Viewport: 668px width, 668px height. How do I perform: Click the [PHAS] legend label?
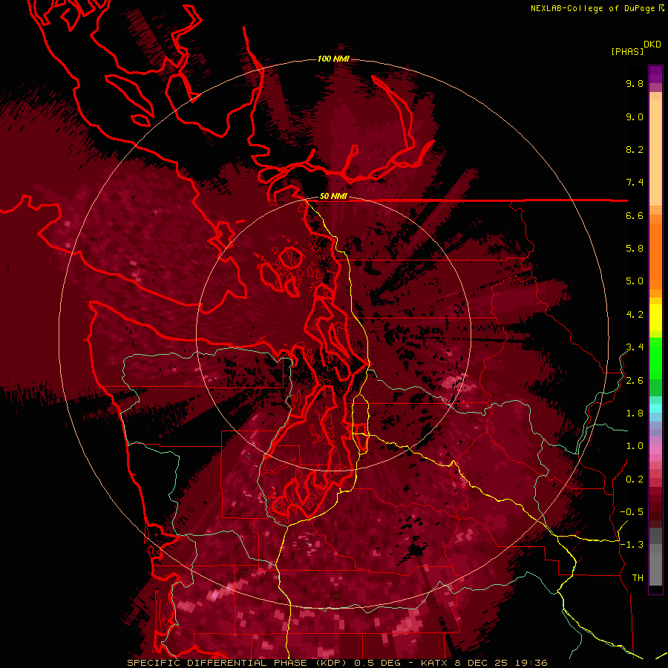[x=627, y=51]
